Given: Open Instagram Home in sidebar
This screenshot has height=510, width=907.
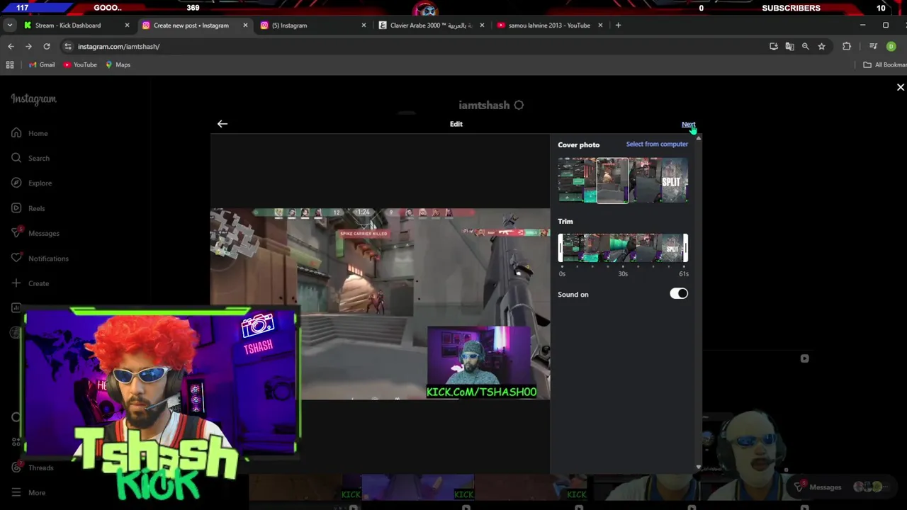Looking at the screenshot, I should (x=30, y=133).
